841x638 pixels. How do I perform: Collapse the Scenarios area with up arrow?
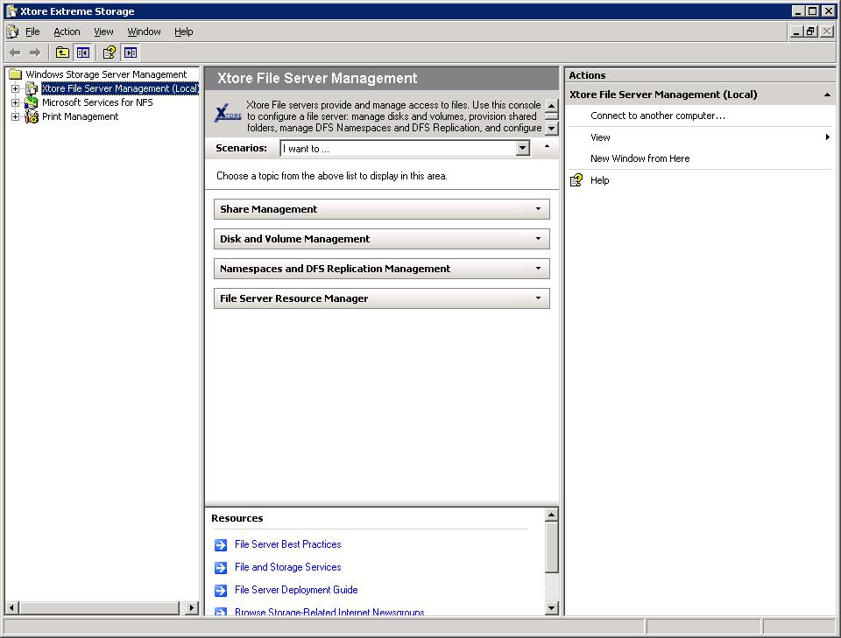click(x=547, y=146)
